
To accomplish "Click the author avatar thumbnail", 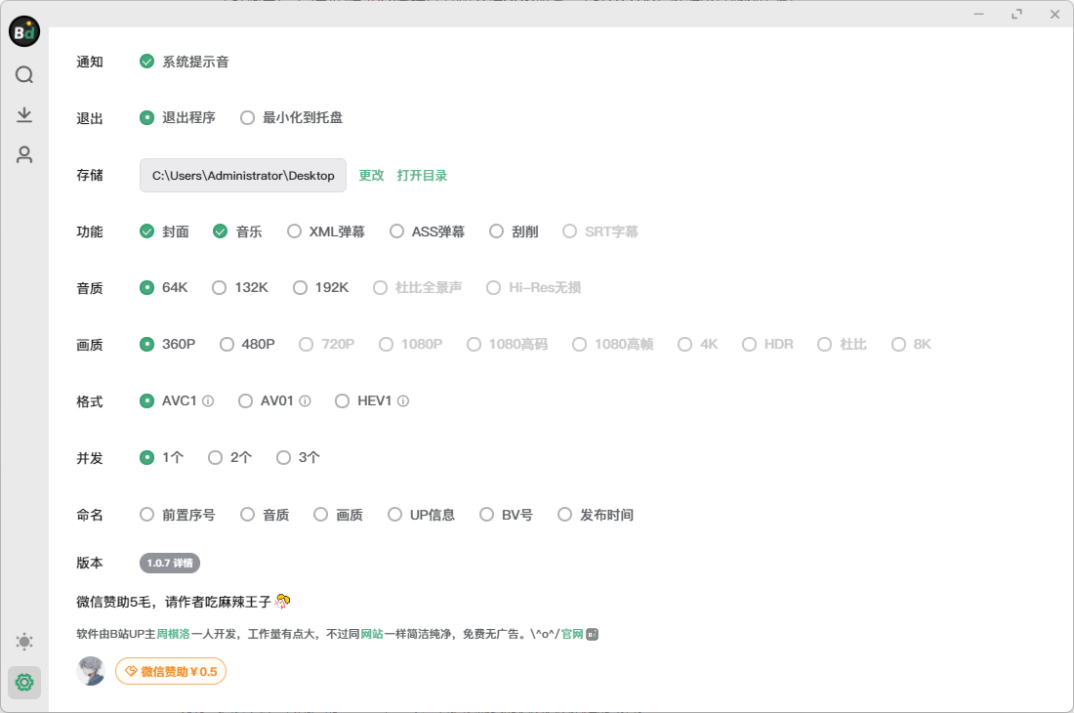I will 91,671.
